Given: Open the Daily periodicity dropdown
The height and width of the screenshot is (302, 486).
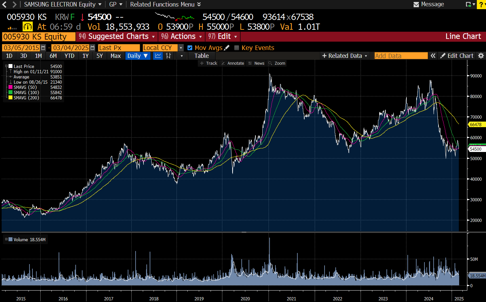Looking at the screenshot, I should point(138,56).
